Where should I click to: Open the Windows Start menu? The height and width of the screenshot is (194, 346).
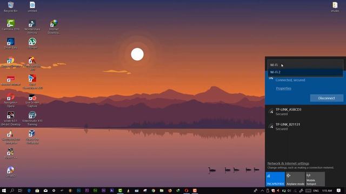pyautogui.click(x=4, y=190)
